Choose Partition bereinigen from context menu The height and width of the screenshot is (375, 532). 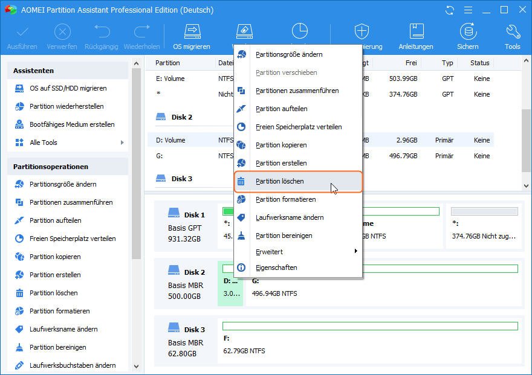point(298,236)
